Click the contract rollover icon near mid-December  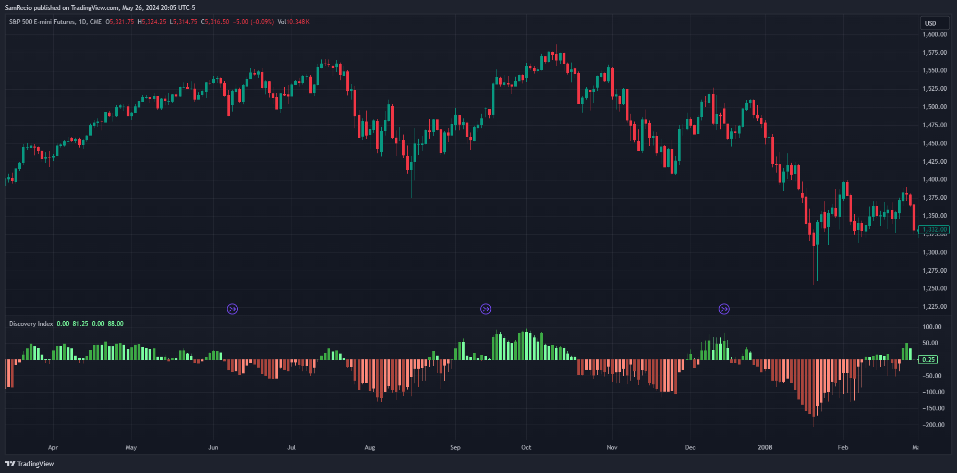pyautogui.click(x=724, y=309)
